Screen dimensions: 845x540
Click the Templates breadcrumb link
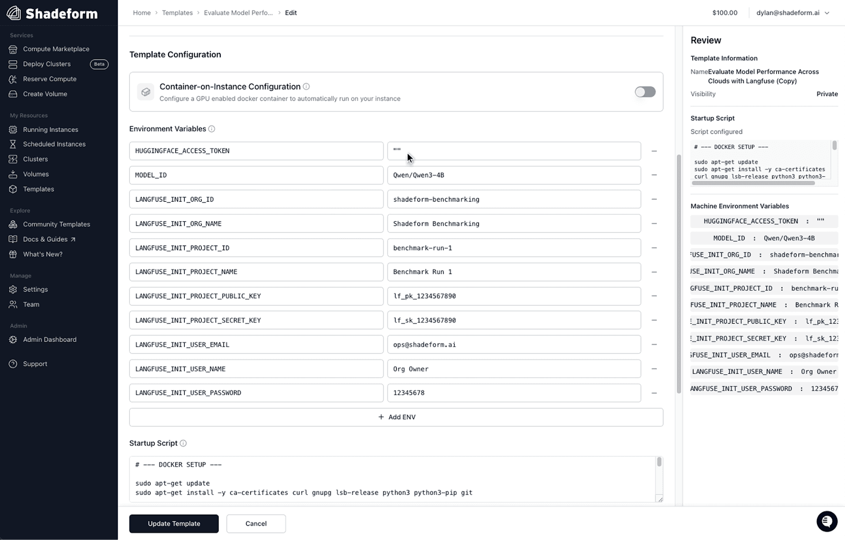177,13
